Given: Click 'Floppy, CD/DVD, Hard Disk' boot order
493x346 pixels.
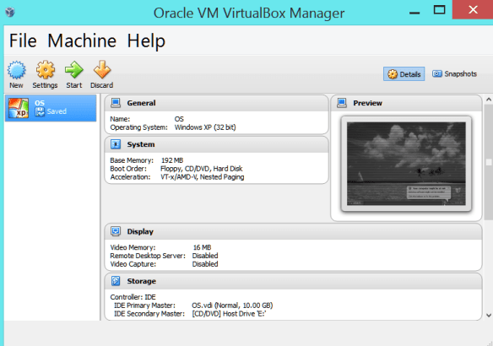Looking at the screenshot, I should click(201, 169).
